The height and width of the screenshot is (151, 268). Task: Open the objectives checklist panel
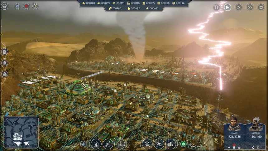(x=5, y=51)
